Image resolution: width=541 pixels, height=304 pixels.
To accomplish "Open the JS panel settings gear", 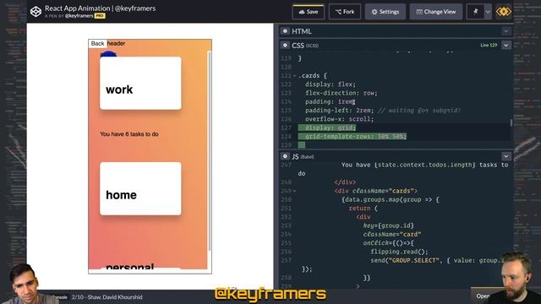I will (285, 156).
